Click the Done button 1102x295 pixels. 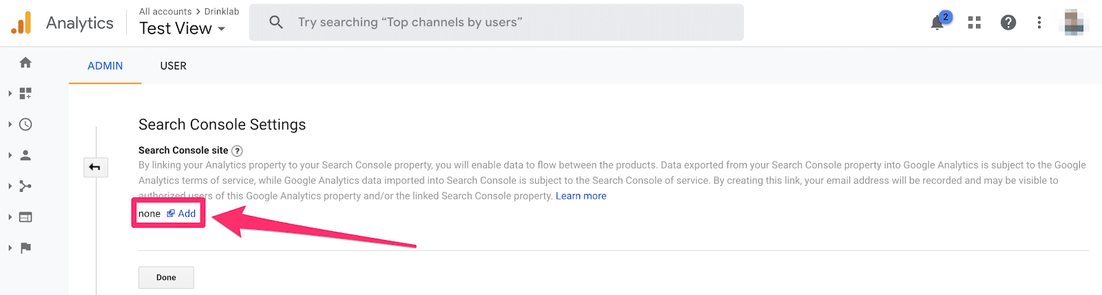pos(166,277)
